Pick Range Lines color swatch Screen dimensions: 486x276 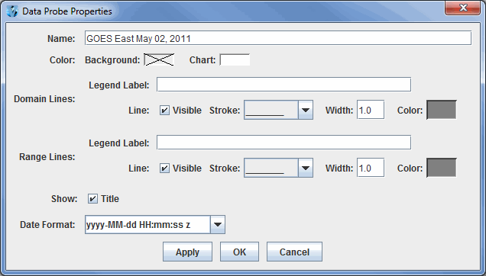tap(442, 168)
